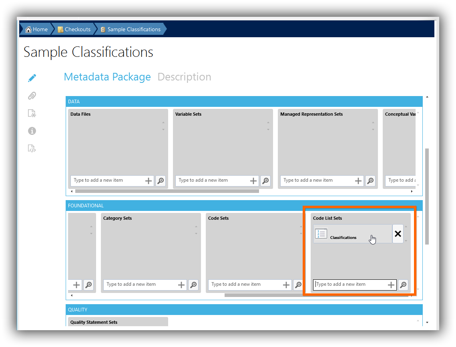Add new item plus in Data Files

(x=148, y=181)
